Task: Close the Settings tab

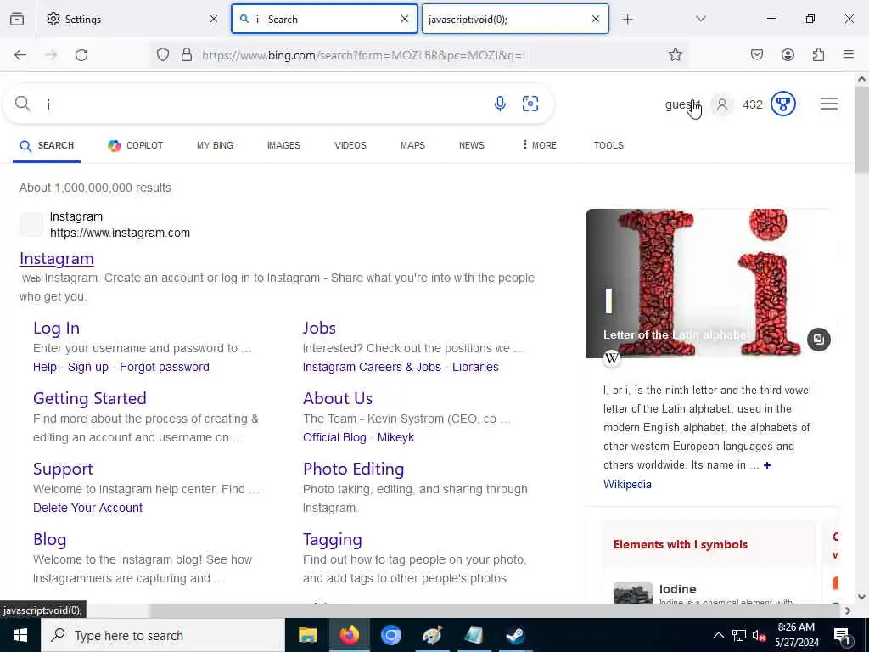Action: click(214, 19)
